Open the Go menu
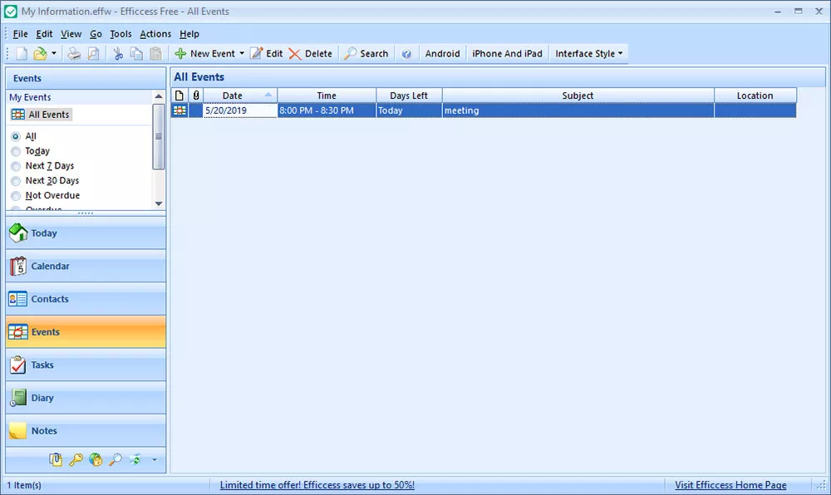This screenshot has width=831, height=495. click(96, 34)
